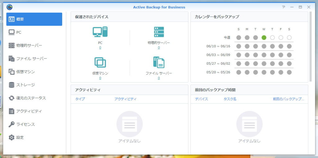The height and width of the screenshot is (158, 318).
Task: Click the 概要 card icon in sidebar
Action: pyautogui.click(x=11, y=19)
